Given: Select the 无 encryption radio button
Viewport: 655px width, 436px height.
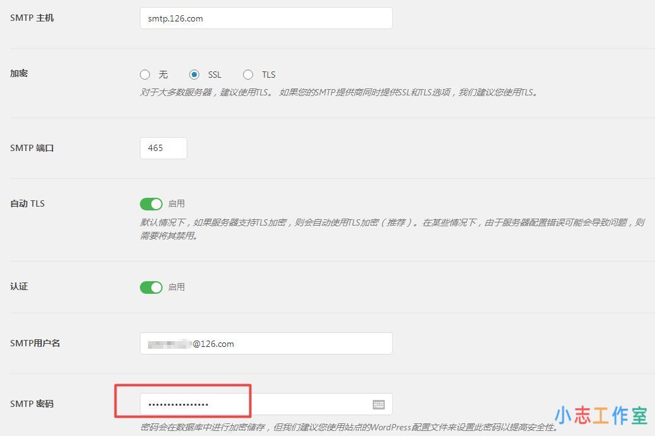Looking at the screenshot, I should coord(145,75).
